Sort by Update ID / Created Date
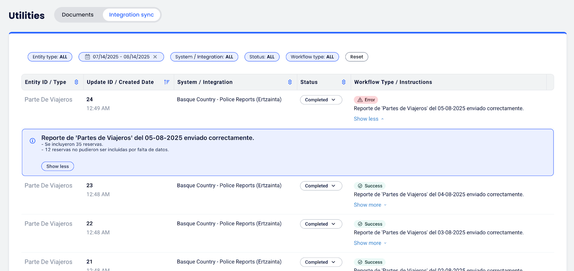 pos(166,82)
